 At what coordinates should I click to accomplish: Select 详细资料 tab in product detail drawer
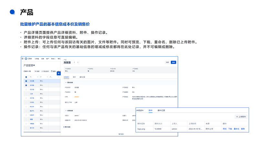pos(67,77)
